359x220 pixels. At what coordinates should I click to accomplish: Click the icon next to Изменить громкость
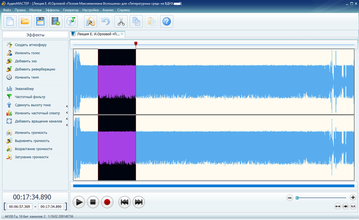[9, 133]
